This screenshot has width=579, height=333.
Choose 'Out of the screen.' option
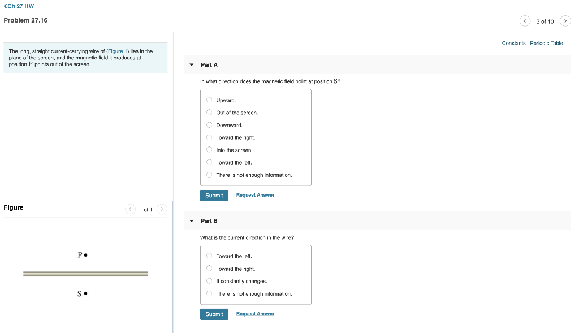pyautogui.click(x=209, y=113)
